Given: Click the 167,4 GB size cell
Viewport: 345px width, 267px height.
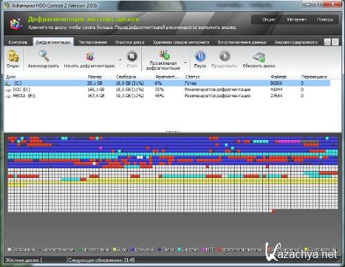Looking at the screenshot, I should [96, 96].
